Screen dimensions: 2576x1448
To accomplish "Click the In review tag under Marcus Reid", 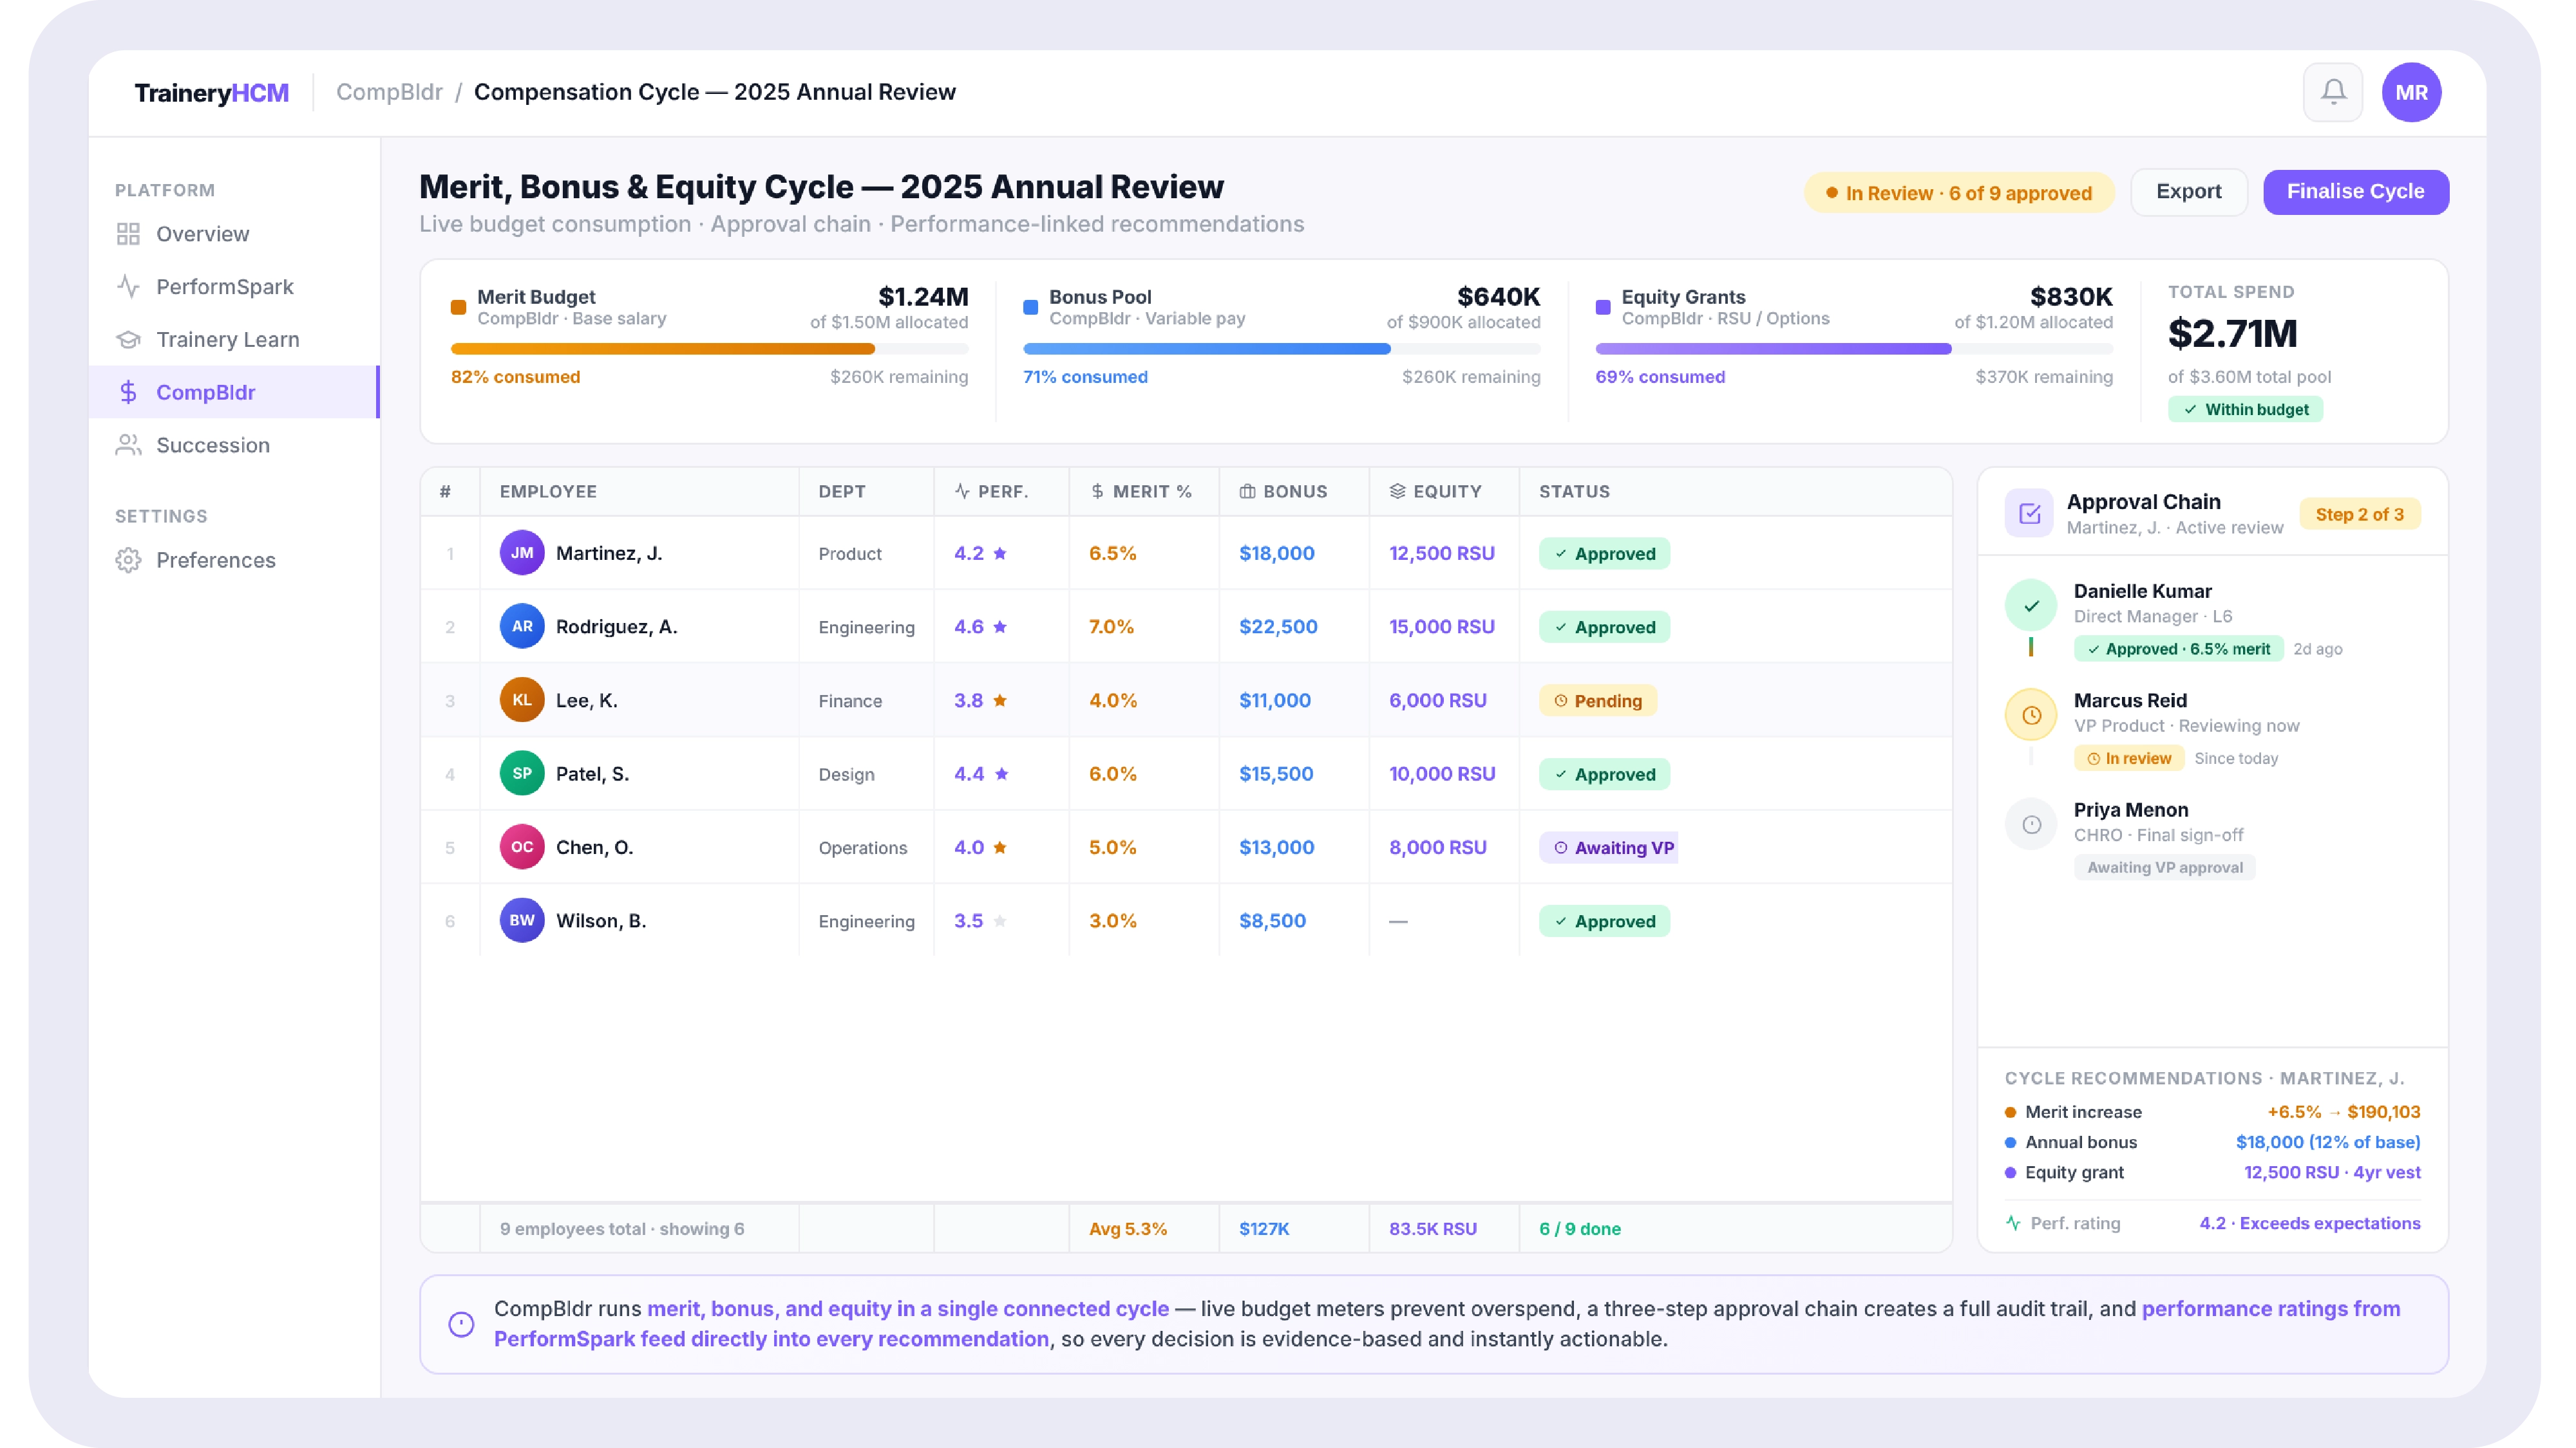I will (x=2129, y=759).
